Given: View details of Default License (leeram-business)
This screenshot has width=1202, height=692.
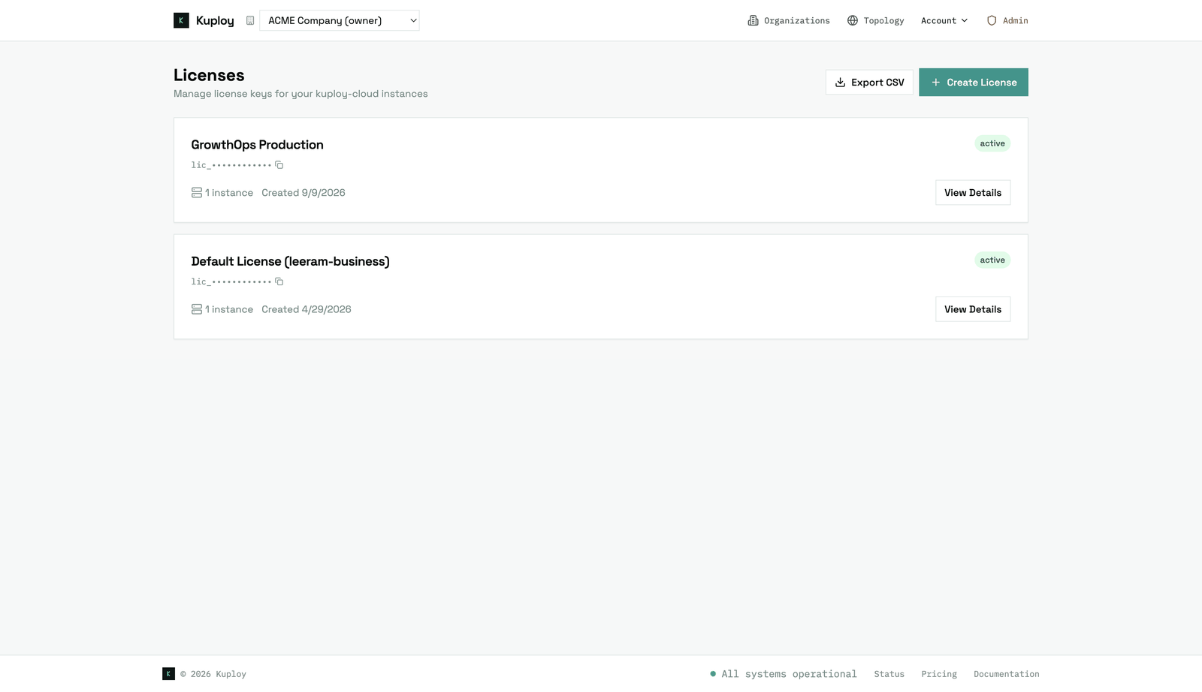Looking at the screenshot, I should [x=973, y=309].
